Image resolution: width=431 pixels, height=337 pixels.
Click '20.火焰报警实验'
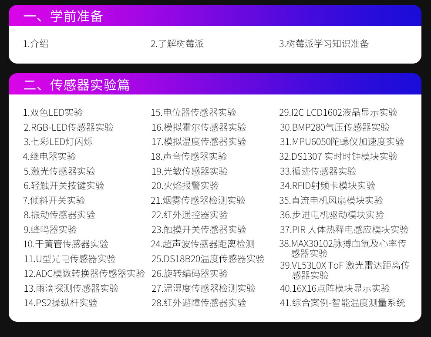click(185, 186)
